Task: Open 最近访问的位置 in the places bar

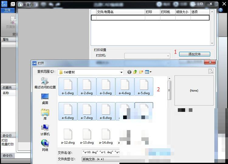Action: pos(45,83)
